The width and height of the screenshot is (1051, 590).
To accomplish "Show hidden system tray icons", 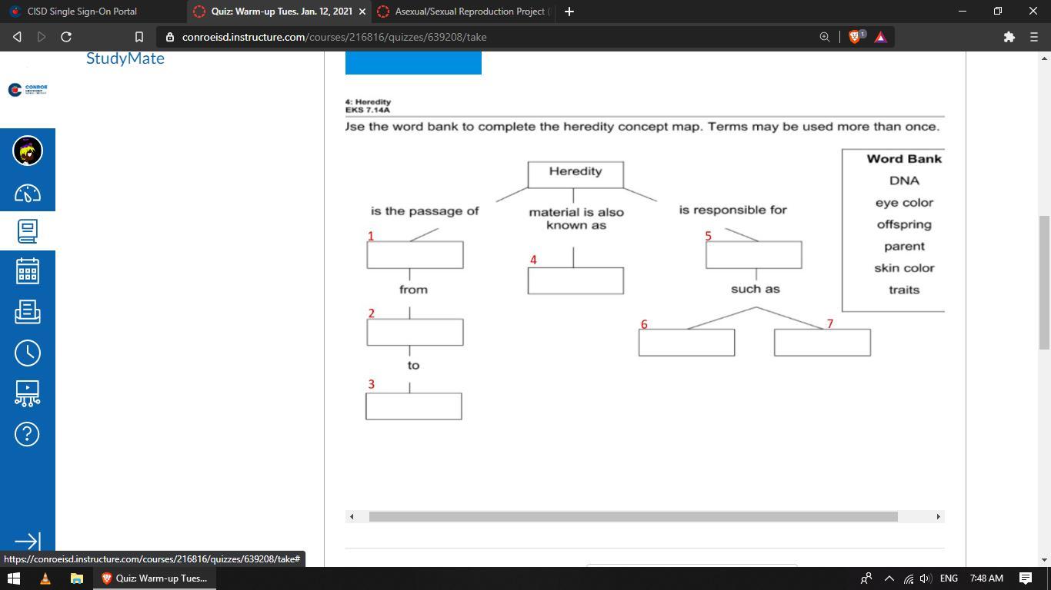I will 889,578.
